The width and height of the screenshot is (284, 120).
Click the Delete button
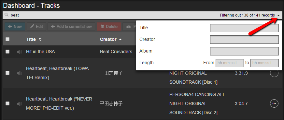(x=109, y=27)
